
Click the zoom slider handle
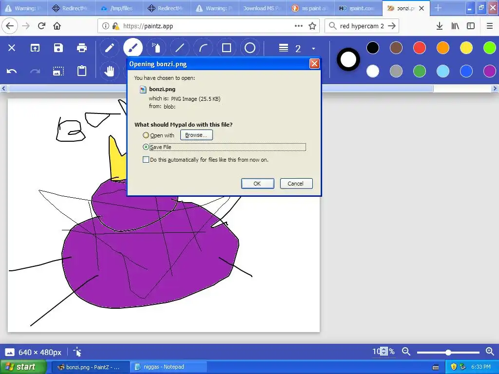click(x=448, y=352)
